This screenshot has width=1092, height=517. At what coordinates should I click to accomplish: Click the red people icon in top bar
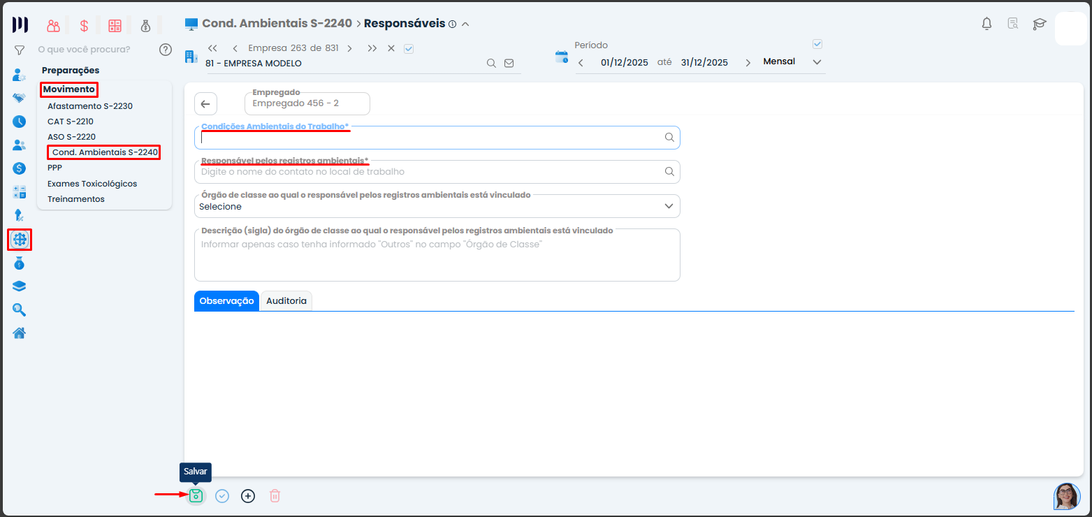pyautogui.click(x=54, y=26)
